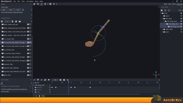The image size is (183, 103).
Task: Collapse the Animations panel chevron
Action: (x=31, y=18)
